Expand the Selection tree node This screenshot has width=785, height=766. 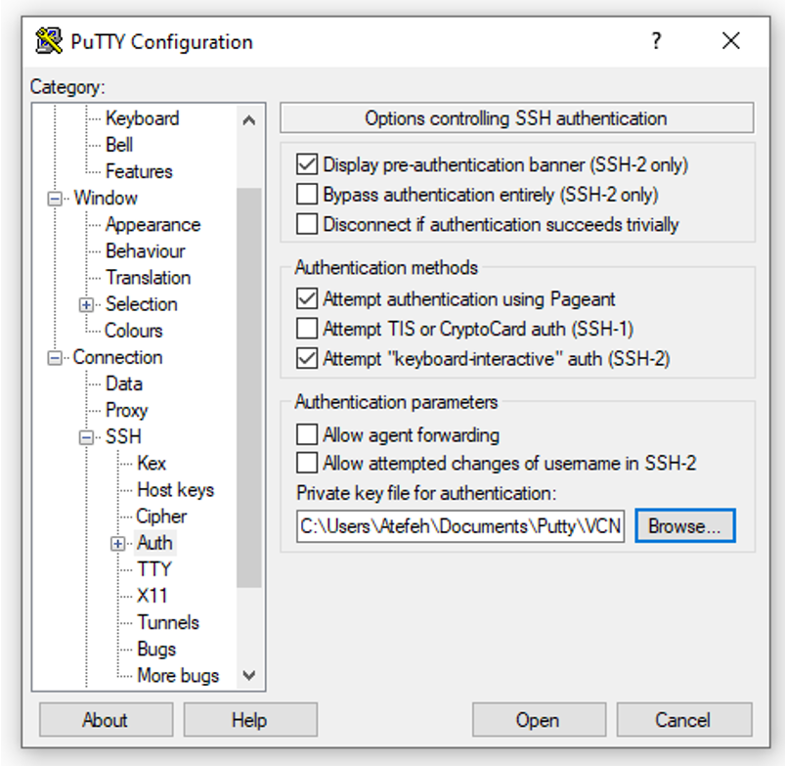pos(88,304)
